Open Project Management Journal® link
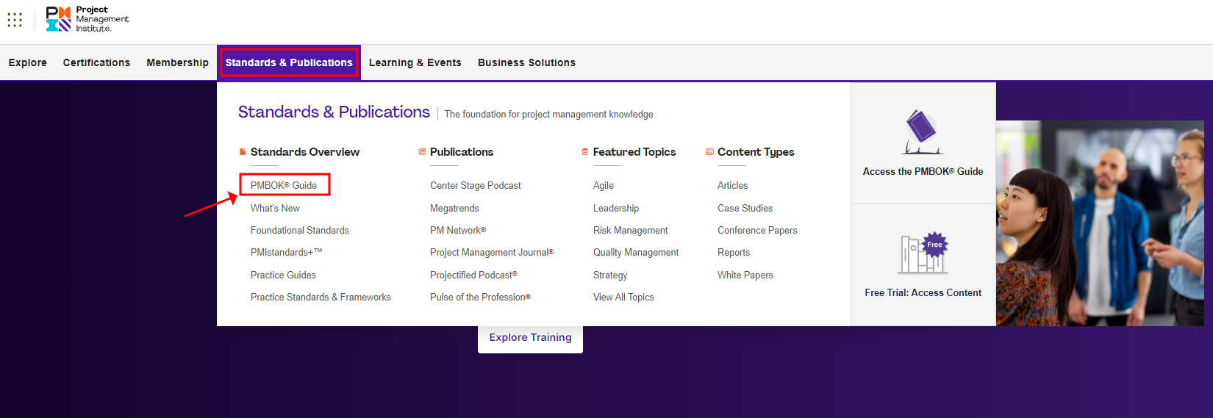The height and width of the screenshot is (418, 1213). point(492,253)
